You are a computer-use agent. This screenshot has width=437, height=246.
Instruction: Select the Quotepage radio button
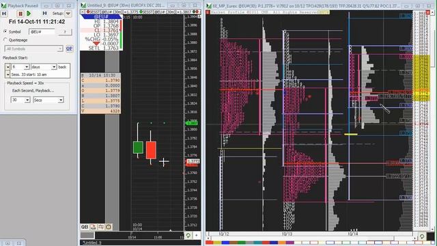point(5,40)
